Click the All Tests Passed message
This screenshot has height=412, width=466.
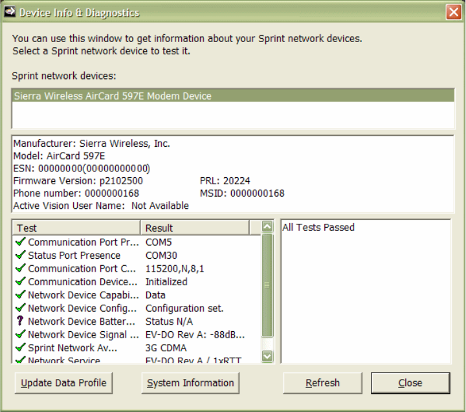click(318, 227)
